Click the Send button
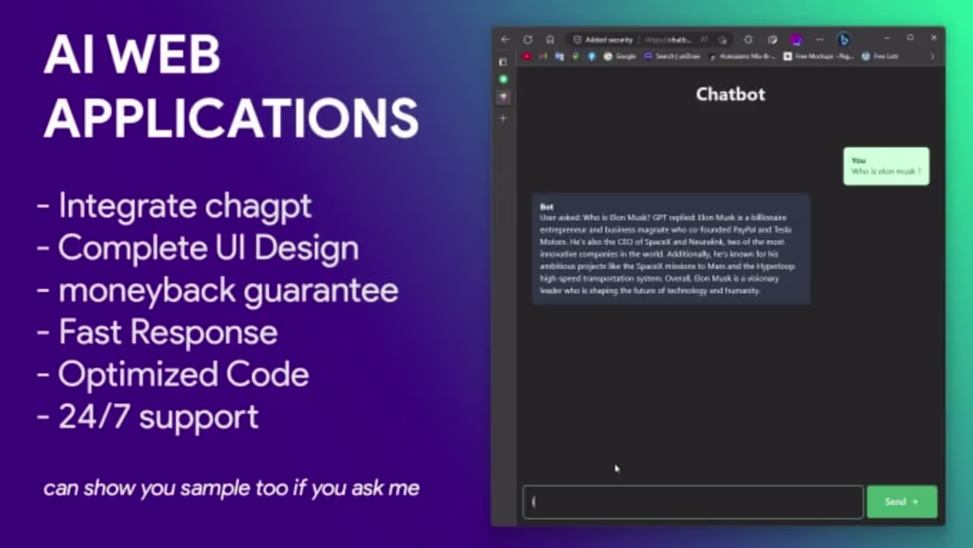 tap(901, 501)
